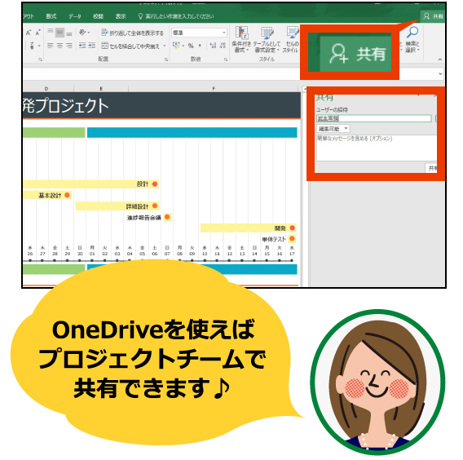Expand the currency format dropdown arrow

click(x=183, y=46)
